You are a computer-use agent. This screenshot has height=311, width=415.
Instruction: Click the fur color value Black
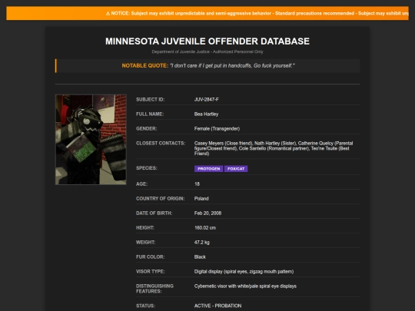(x=200, y=256)
